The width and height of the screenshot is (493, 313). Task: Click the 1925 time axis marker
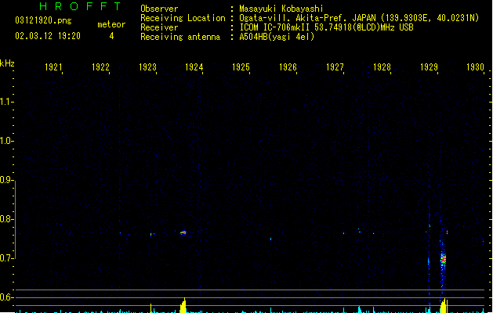(241, 67)
